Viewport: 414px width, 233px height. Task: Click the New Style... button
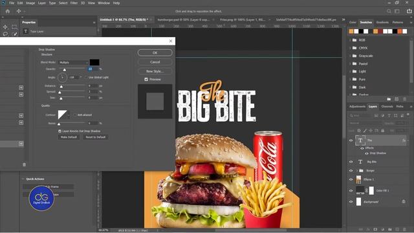coord(155,71)
